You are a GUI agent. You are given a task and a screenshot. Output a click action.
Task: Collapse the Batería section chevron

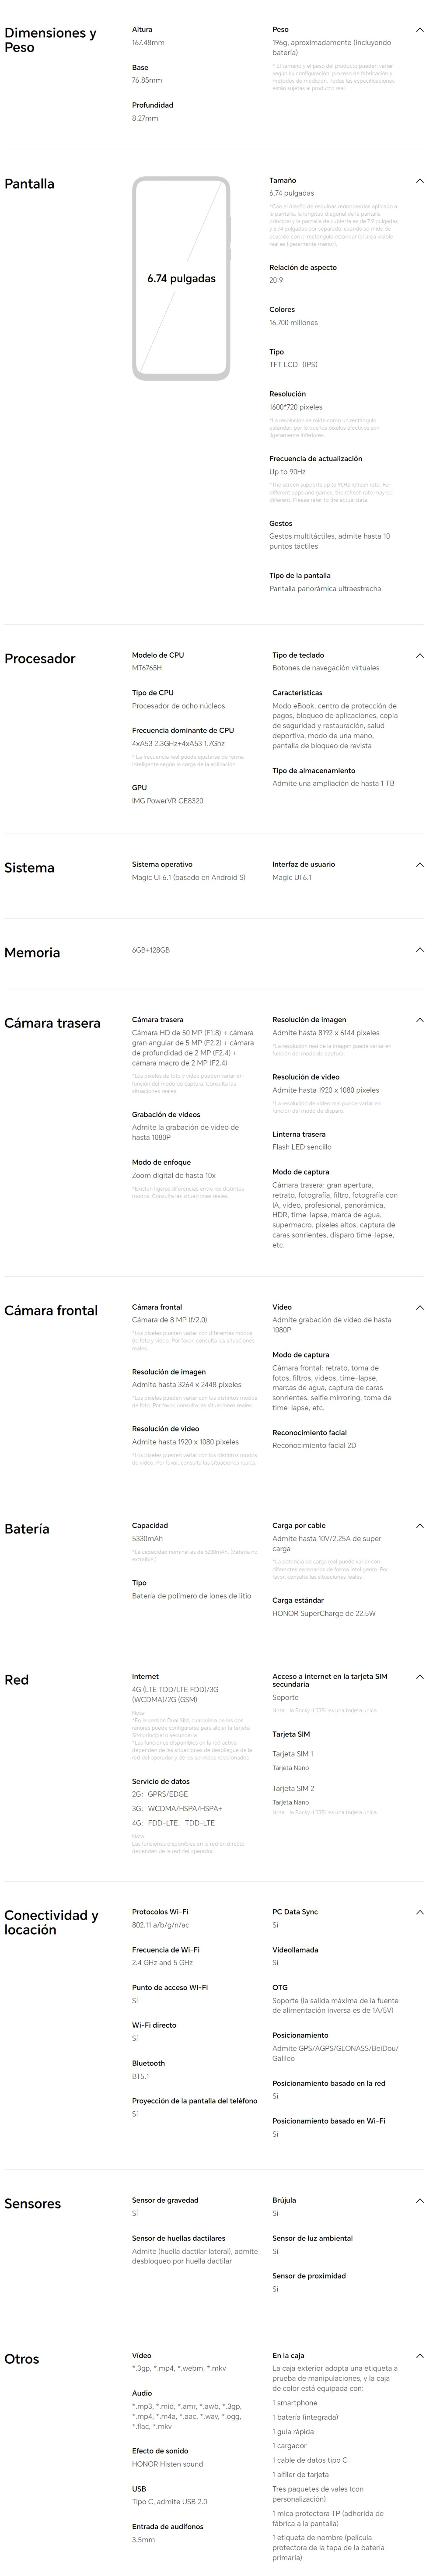coord(420,1526)
